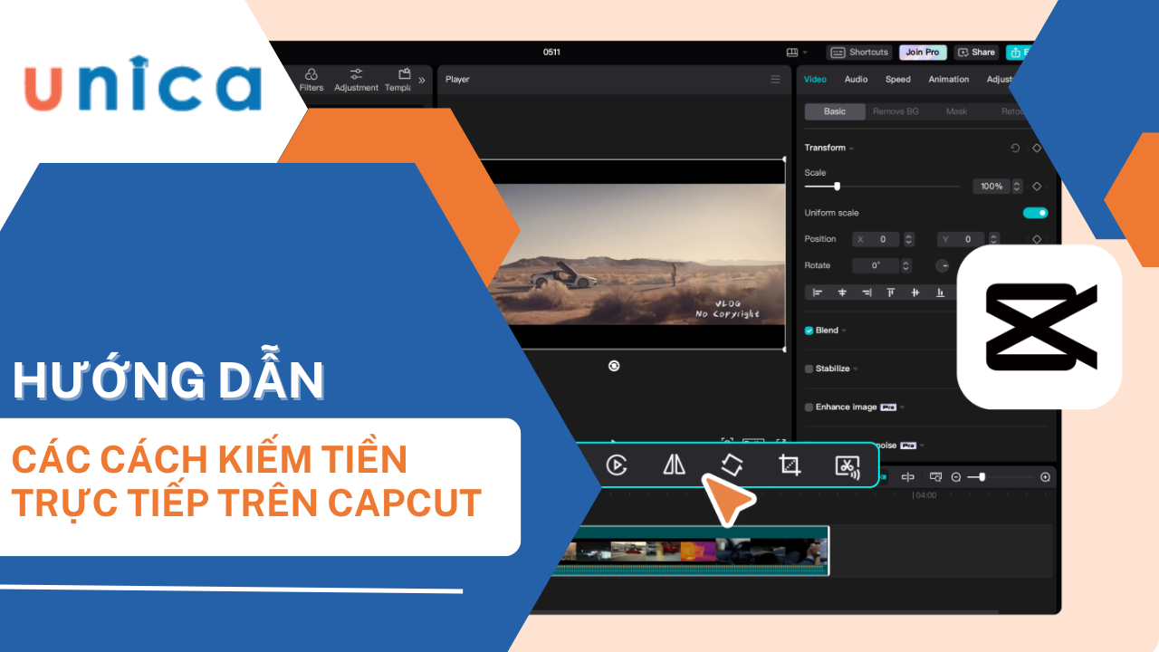
Task: Align clip to the bottom edge
Action: point(940,292)
